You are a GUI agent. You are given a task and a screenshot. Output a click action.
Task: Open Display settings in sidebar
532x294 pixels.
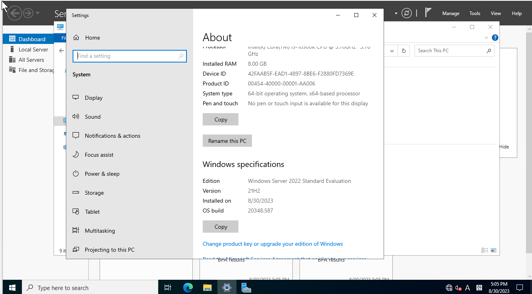(94, 98)
